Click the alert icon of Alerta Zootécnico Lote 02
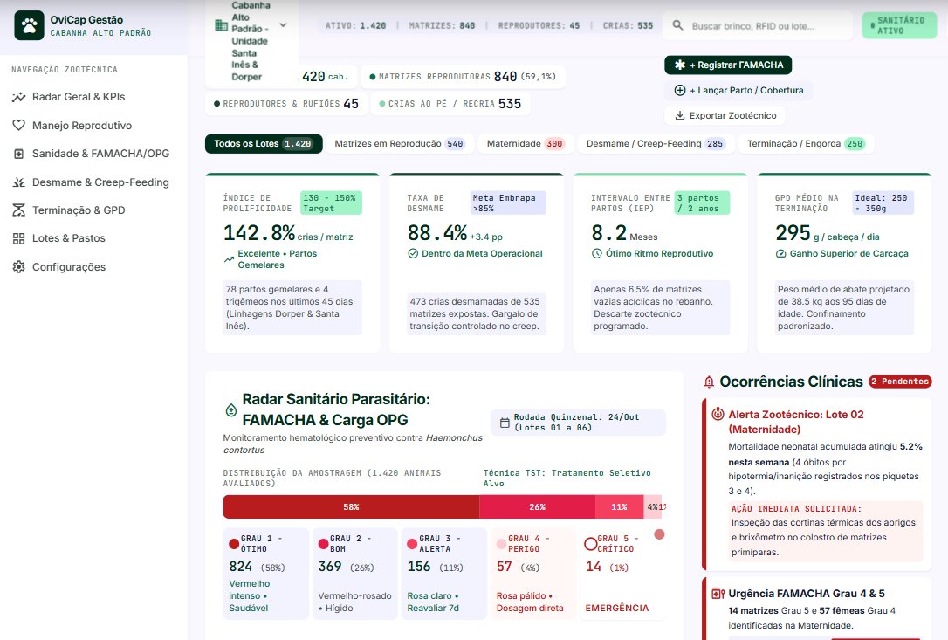This screenshot has height=640, width=948. point(718,415)
